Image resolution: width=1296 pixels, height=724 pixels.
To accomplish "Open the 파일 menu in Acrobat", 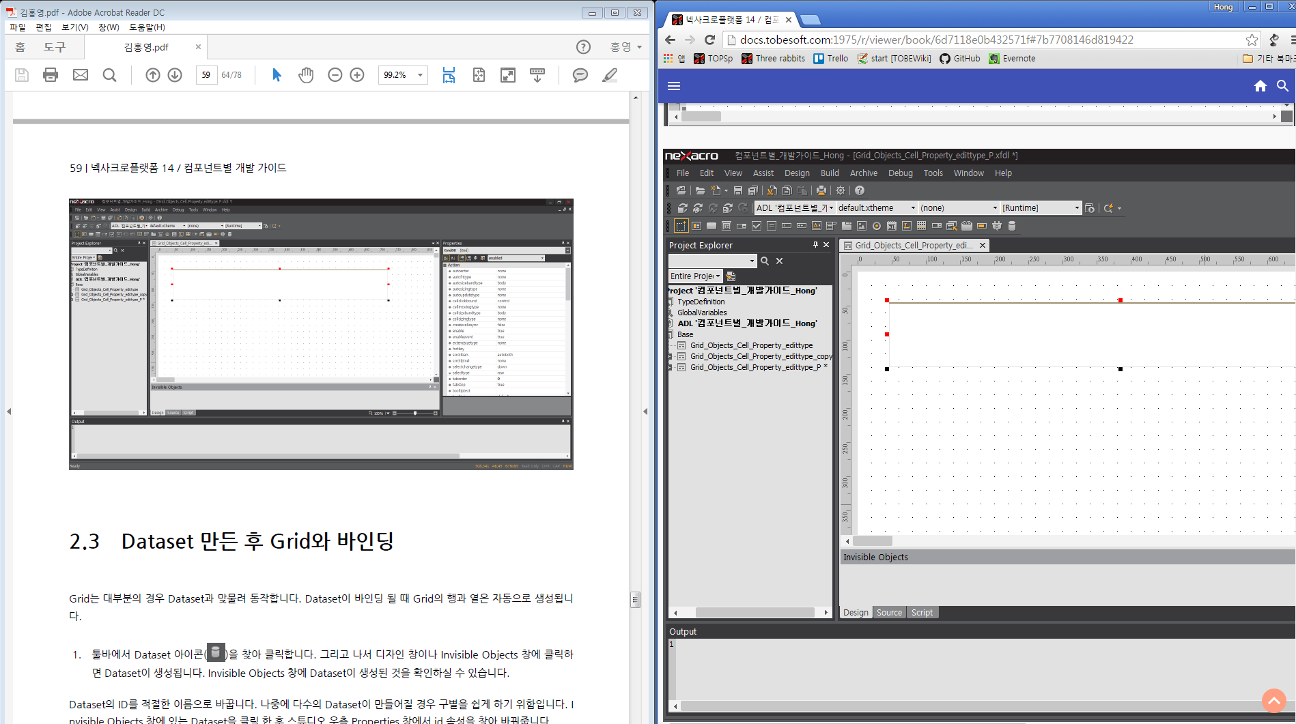I will [x=18, y=27].
